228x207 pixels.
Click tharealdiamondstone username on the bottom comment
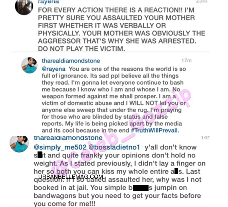point(68,138)
